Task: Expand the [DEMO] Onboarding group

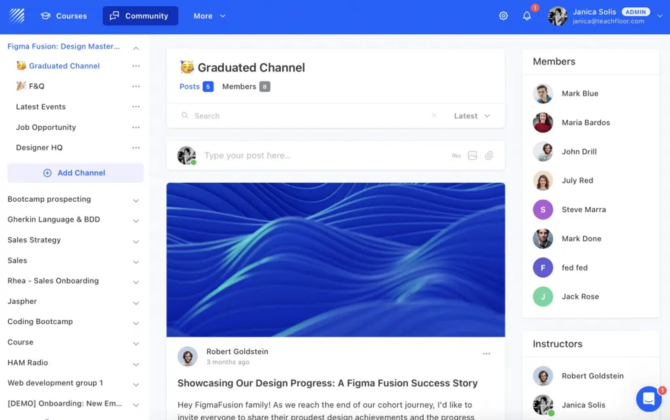Action: [x=136, y=405]
